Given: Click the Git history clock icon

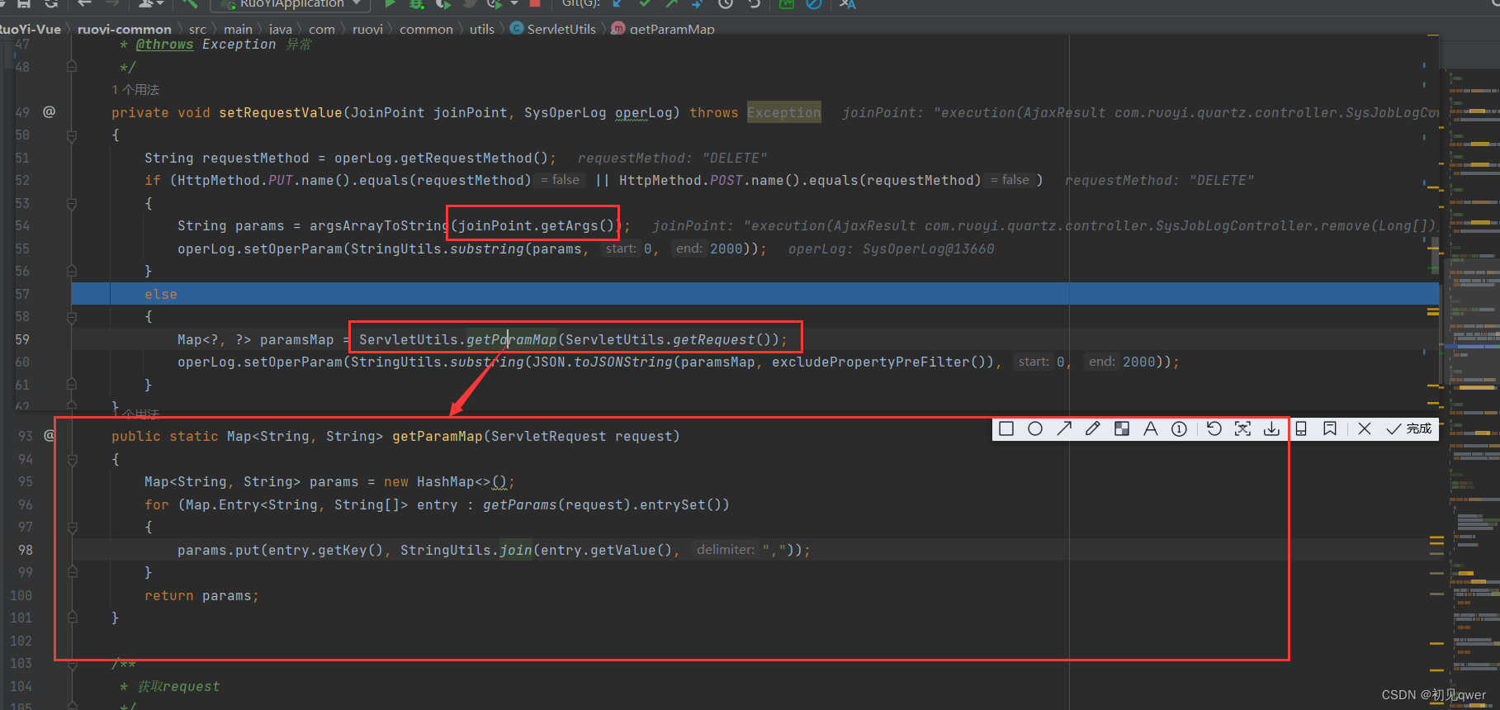Looking at the screenshot, I should pos(726,4).
